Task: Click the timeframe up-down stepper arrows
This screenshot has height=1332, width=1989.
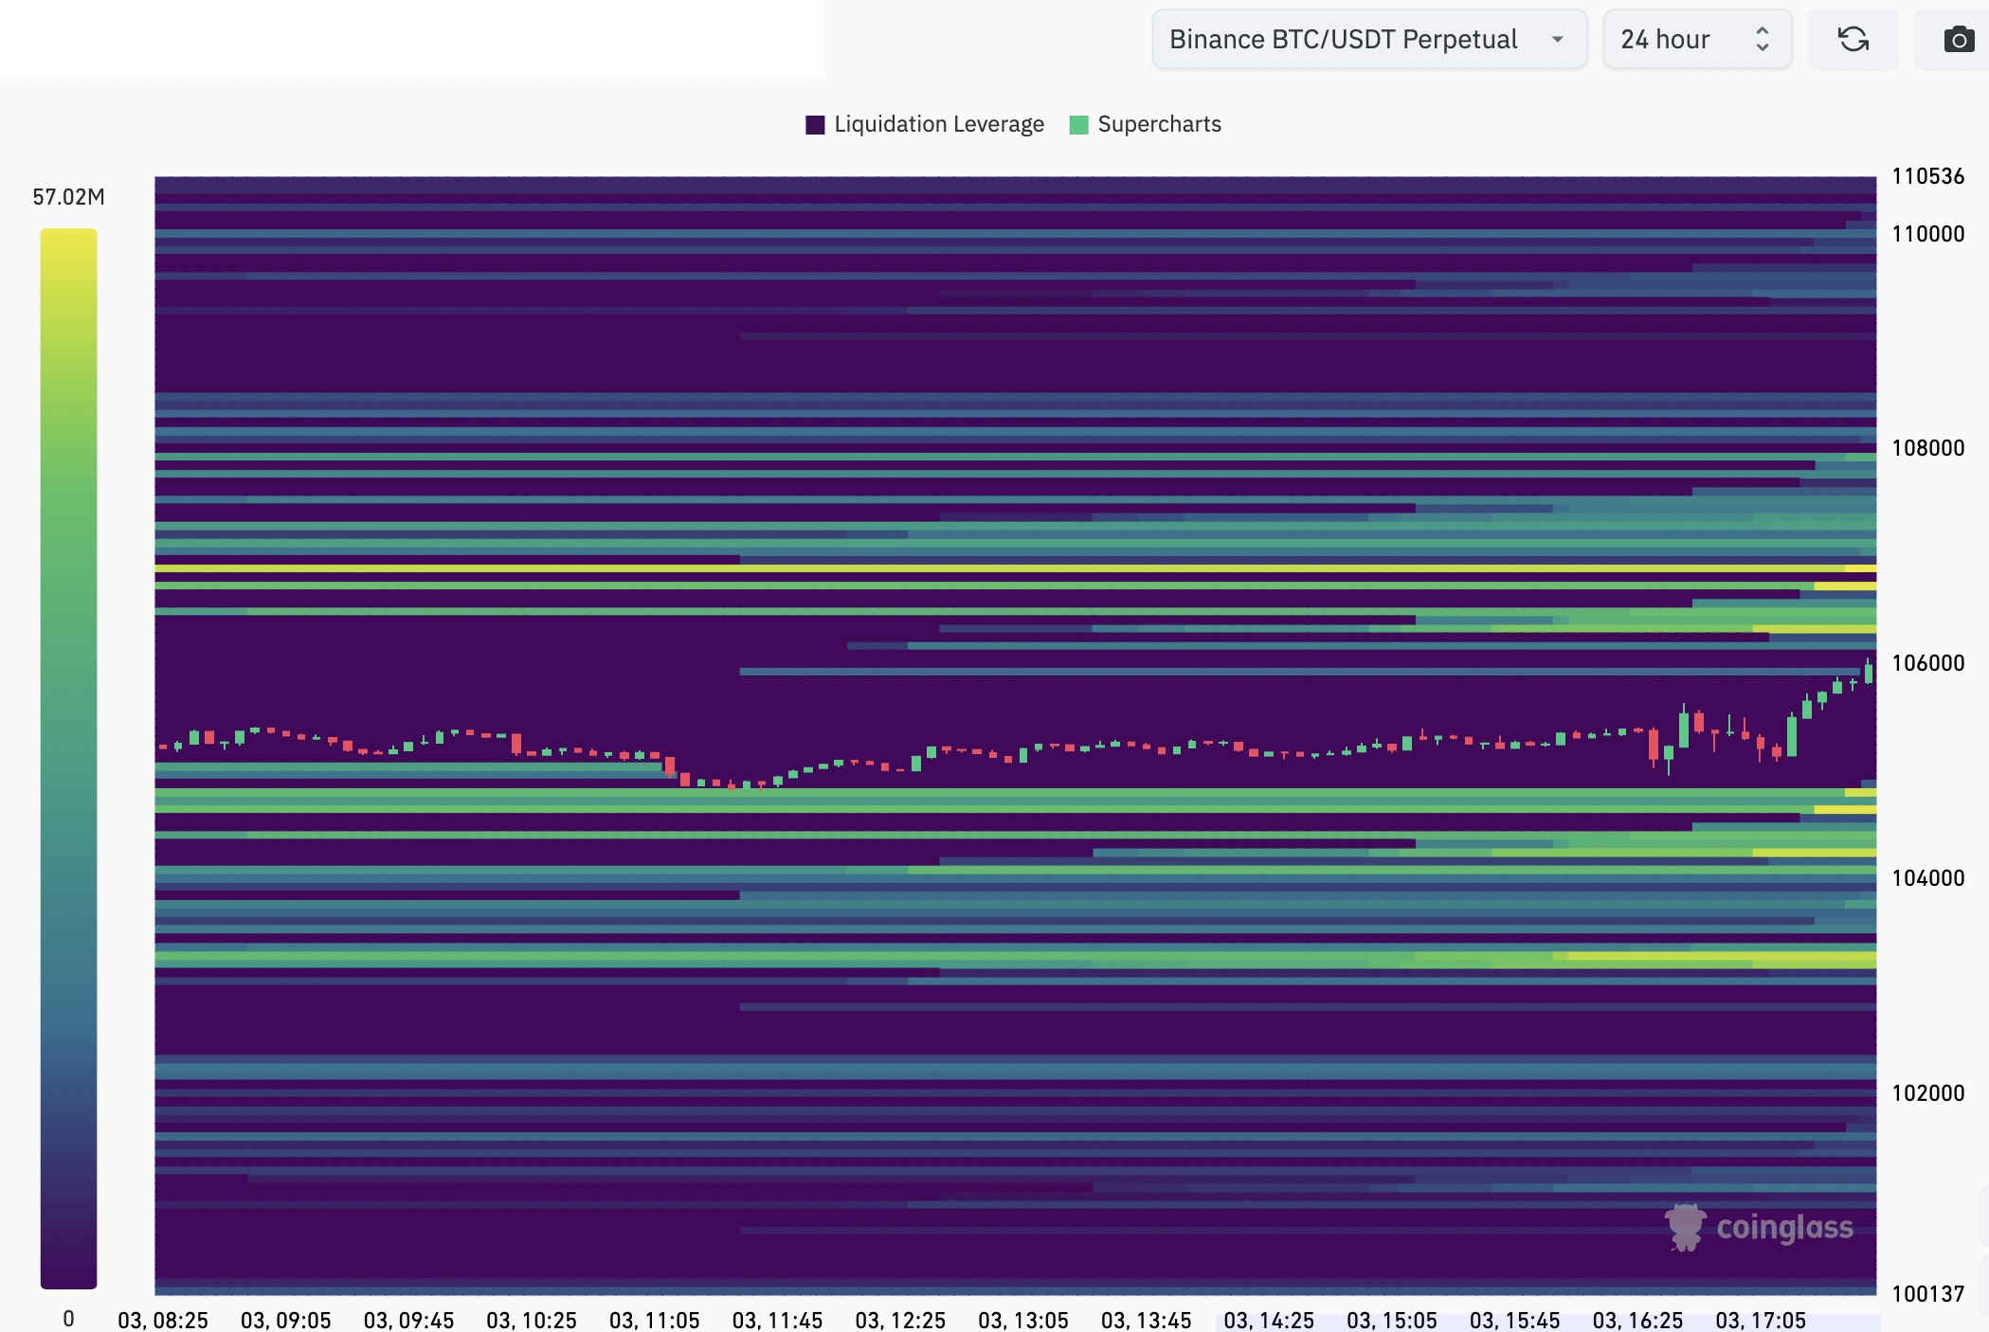Action: [x=1762, y=40]
